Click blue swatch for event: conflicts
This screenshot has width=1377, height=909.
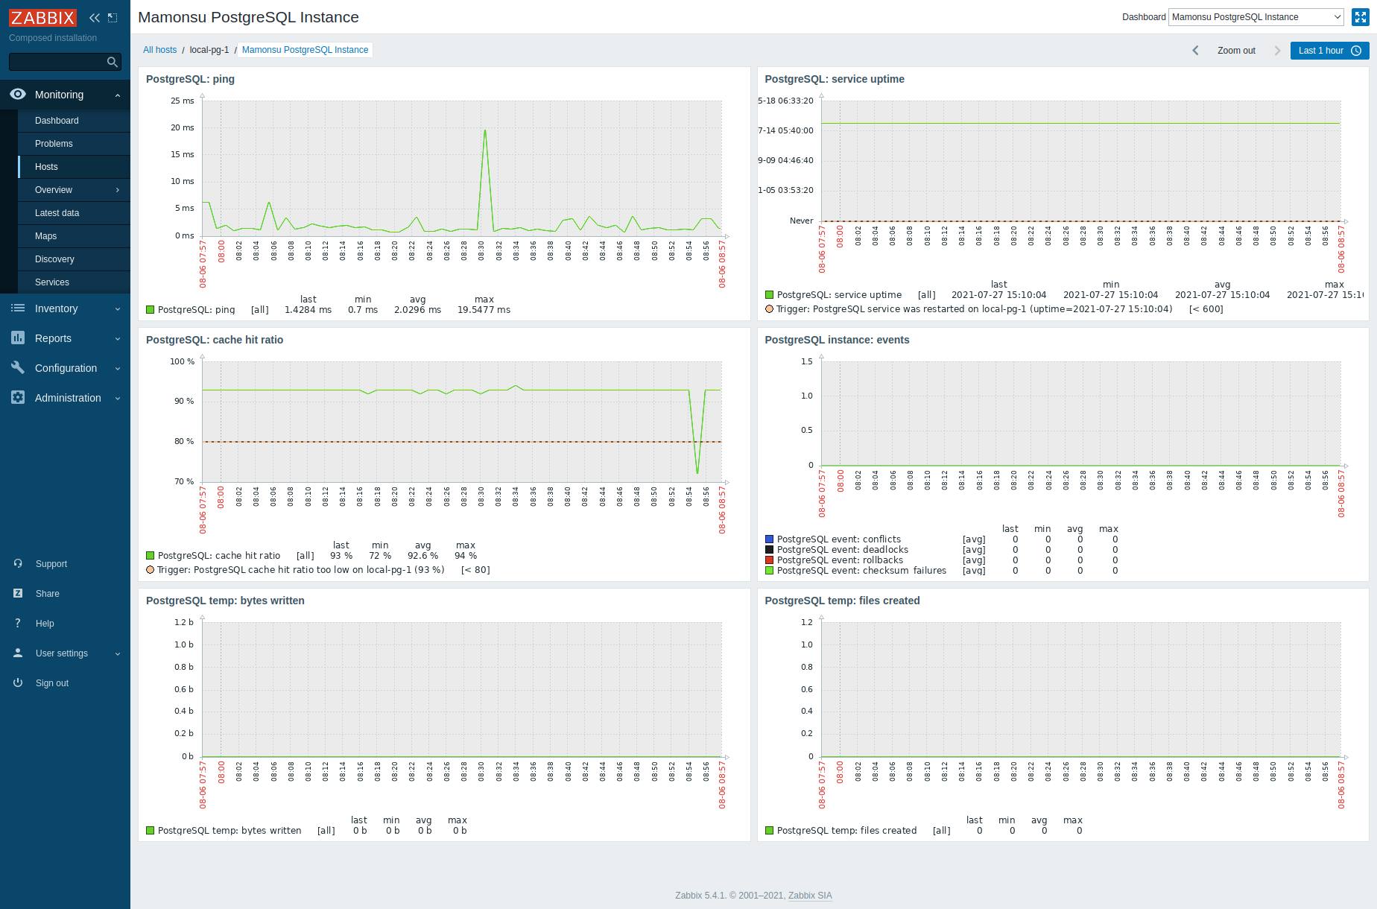(770, 539)
